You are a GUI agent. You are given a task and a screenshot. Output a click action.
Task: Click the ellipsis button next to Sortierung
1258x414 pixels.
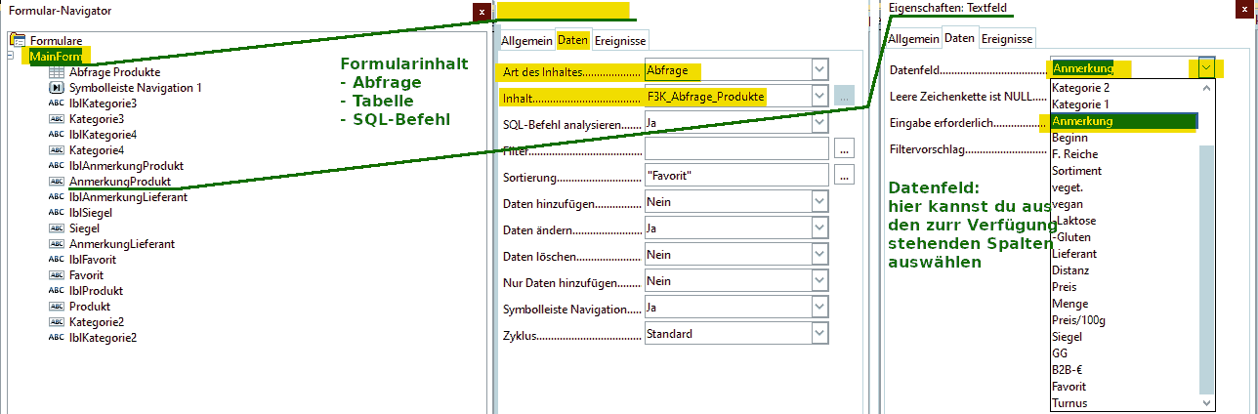click(x=845, y=176)
